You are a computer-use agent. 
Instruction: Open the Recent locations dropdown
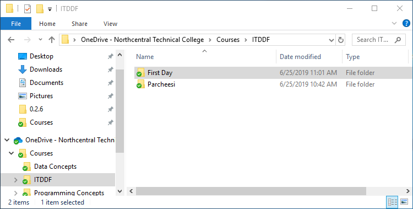(40, 40)
